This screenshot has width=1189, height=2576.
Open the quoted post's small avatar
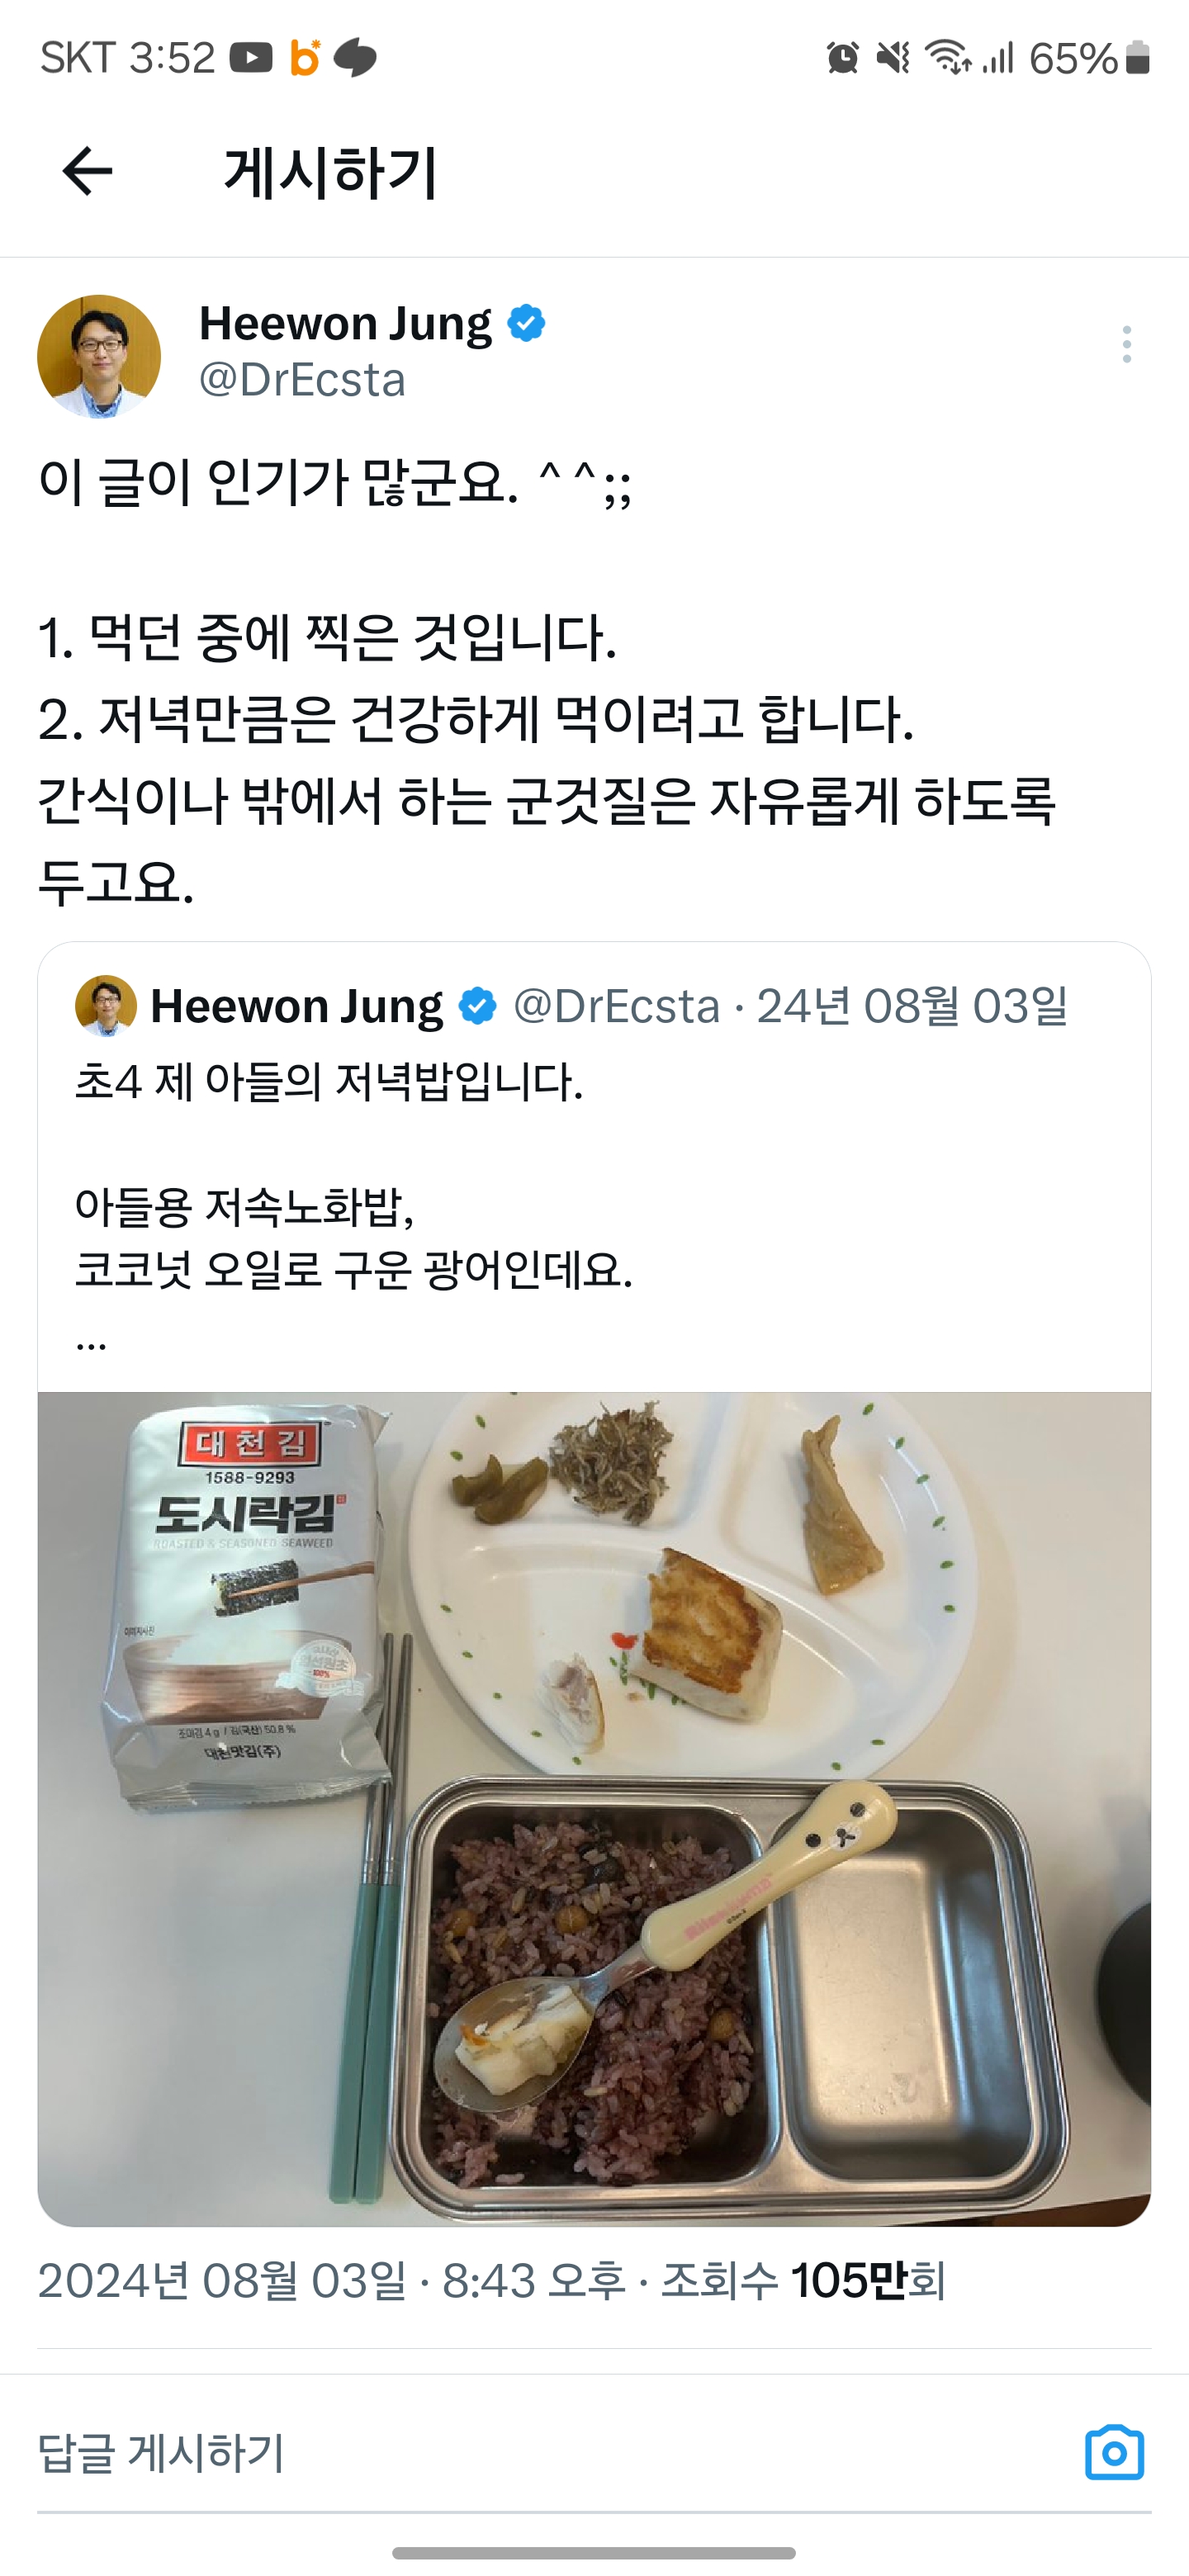[x=105, y=1005]
